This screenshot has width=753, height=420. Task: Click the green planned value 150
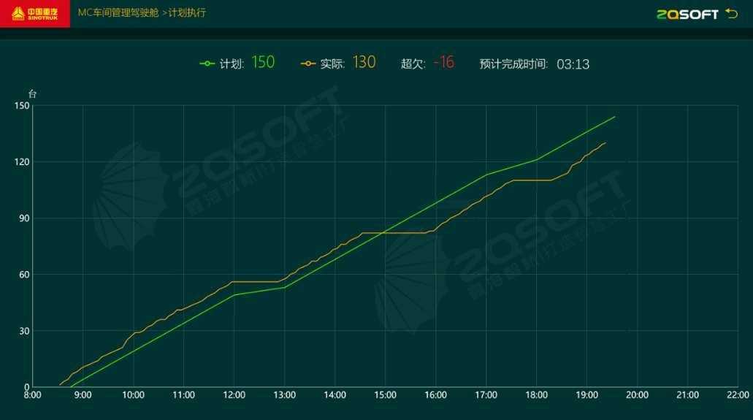263,63
